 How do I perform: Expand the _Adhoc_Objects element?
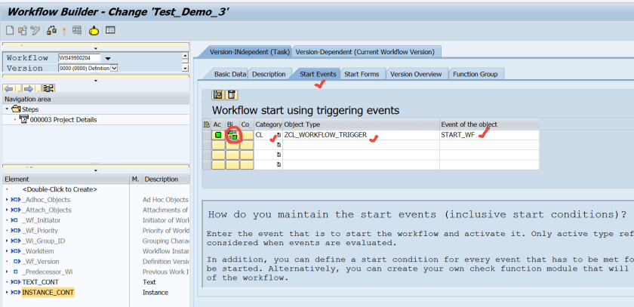[7, 200]
